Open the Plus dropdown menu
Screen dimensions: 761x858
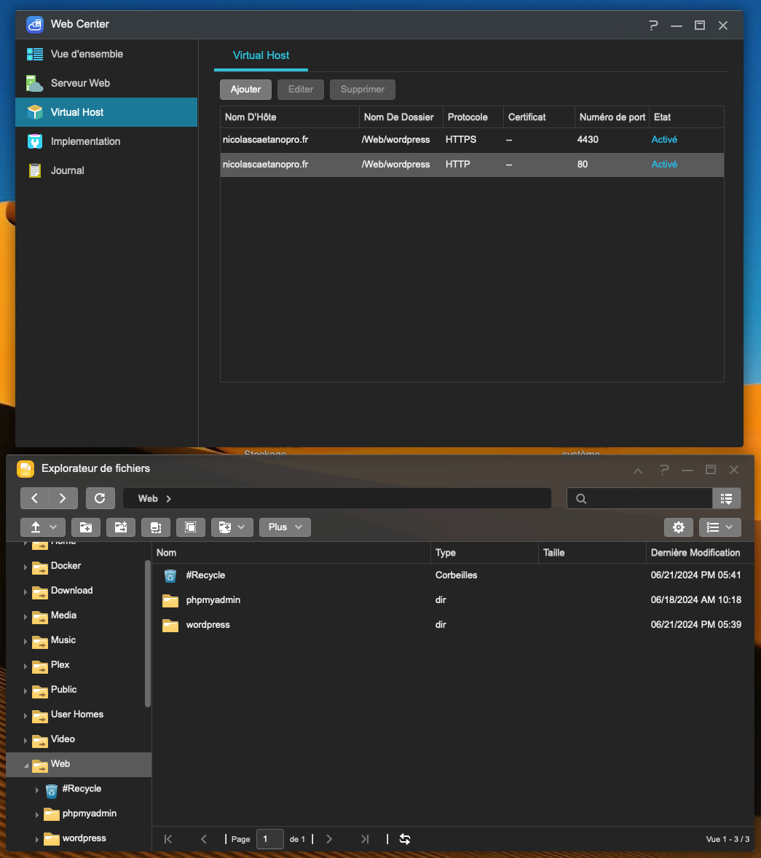pyautogui.click(x=285, y=527)
